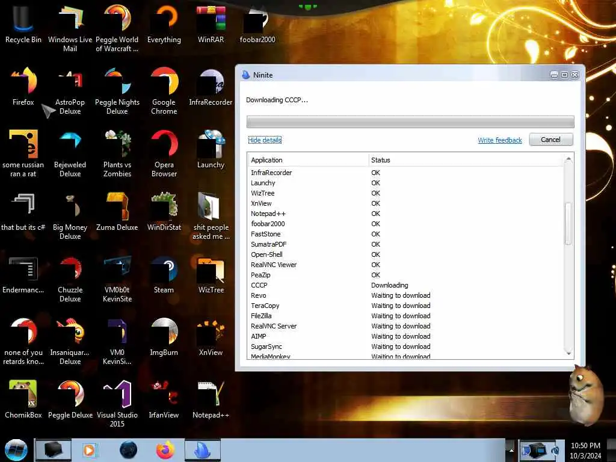
Task: Select the SugarSync row in the list
Action: tap(406, 346)
